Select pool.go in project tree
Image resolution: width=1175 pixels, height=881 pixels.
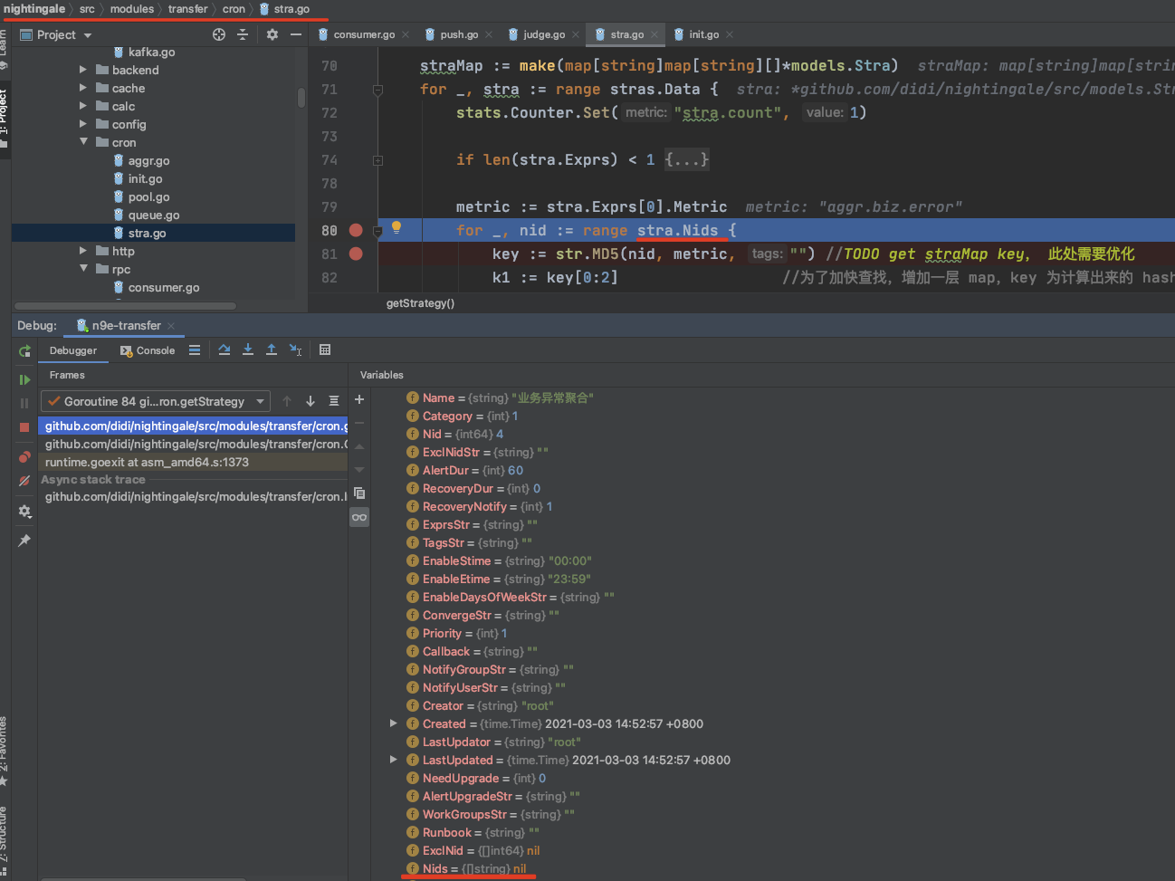pos(148,196)
